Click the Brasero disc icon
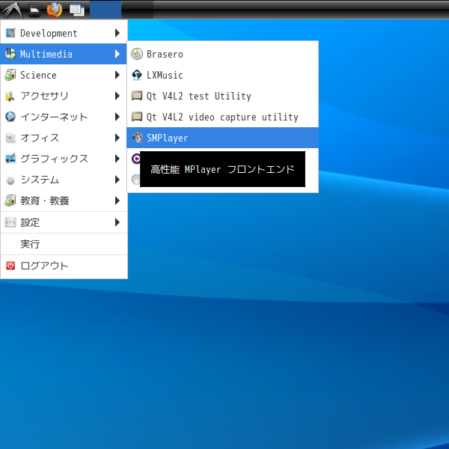 pyautogui.click(x=137, y=54)
